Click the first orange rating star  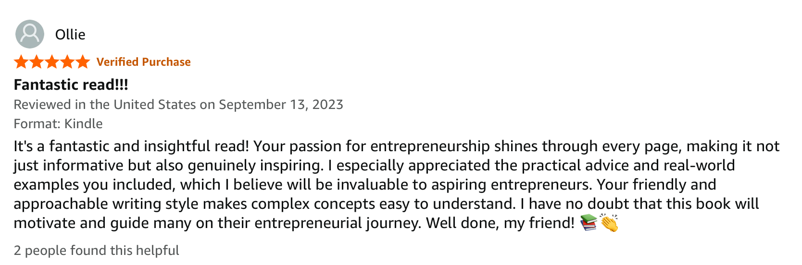point(21,62)
